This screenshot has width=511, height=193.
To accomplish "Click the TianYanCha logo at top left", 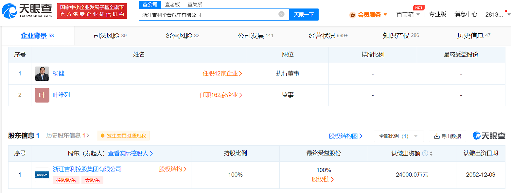I will pyautogui.click(x=27, y=10).
